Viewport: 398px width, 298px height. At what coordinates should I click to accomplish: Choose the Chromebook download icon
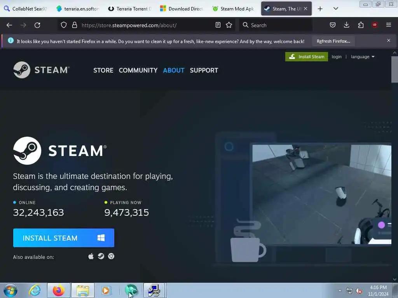111,256
